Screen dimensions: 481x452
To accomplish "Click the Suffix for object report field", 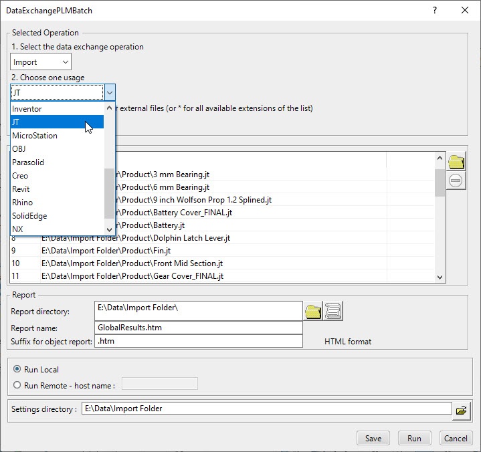I will coord(199,341).
